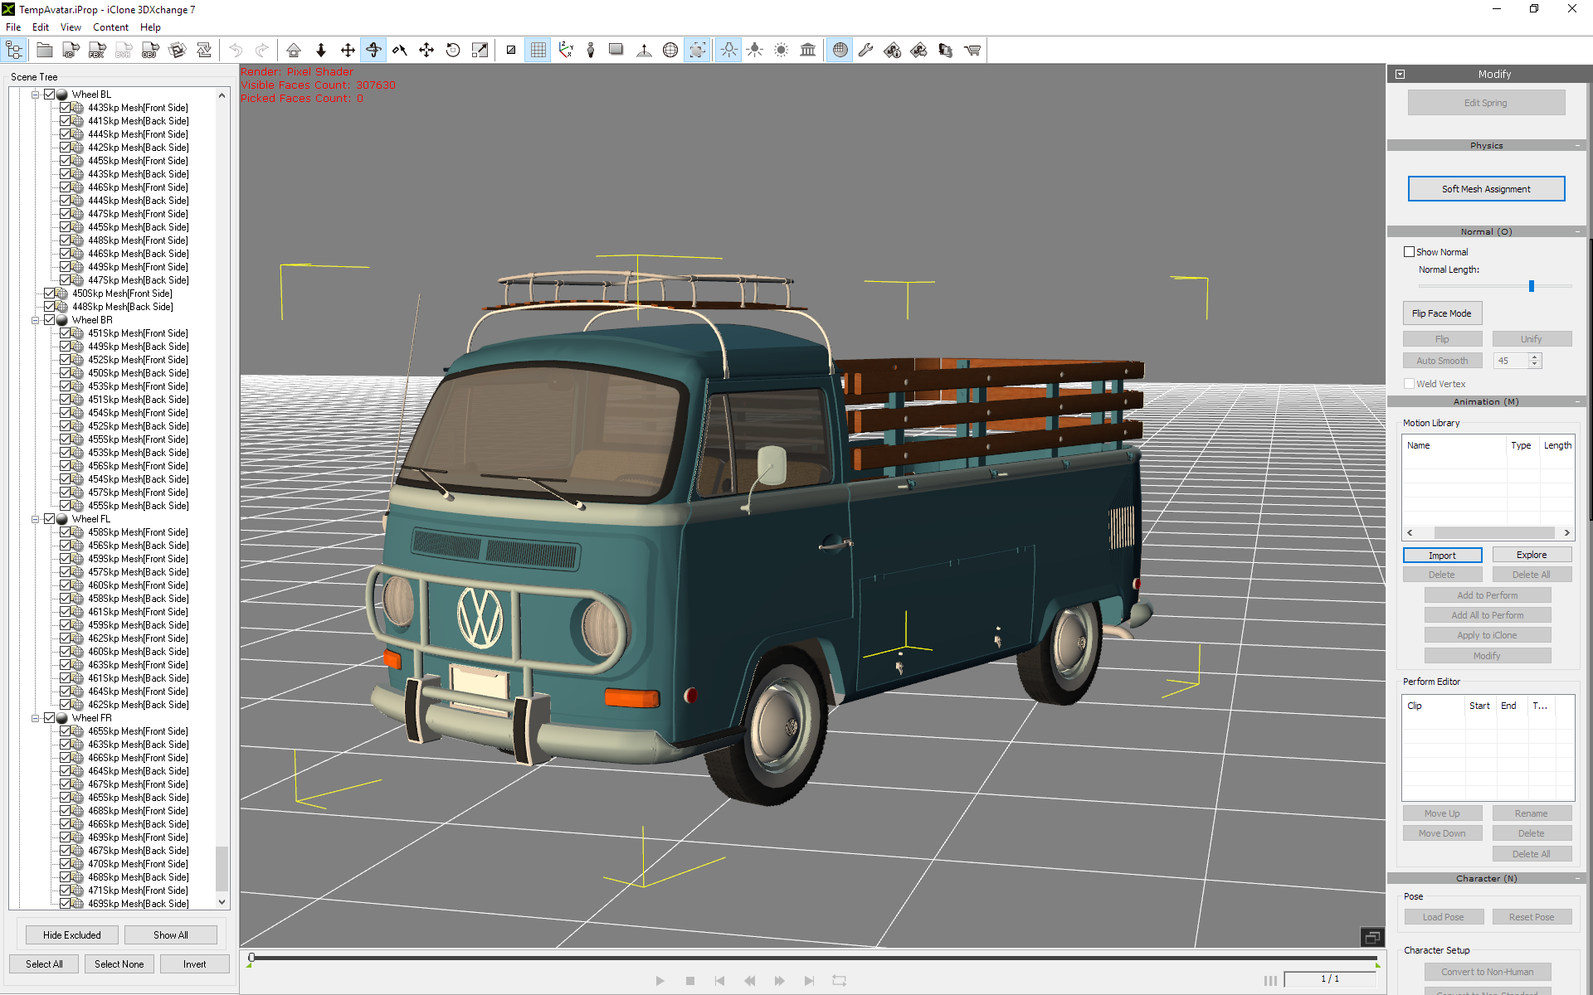Collapse the Physics section header

point(1486,145)
